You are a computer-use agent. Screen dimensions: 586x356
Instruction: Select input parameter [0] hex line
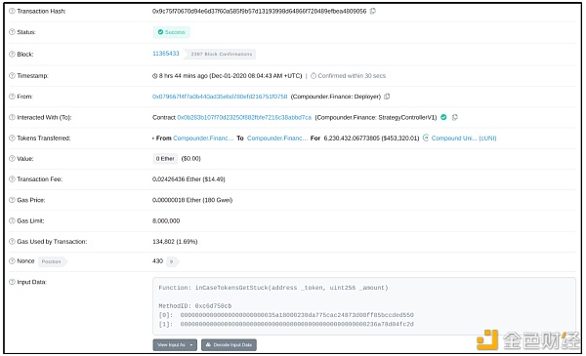click(x=286, y=315)
